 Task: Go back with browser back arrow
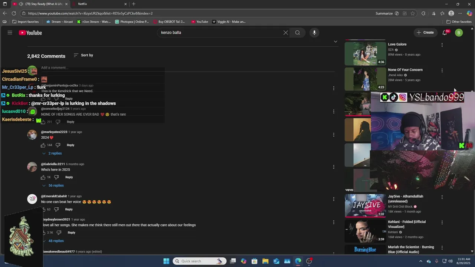[4, 13]
